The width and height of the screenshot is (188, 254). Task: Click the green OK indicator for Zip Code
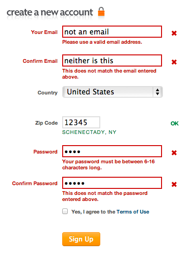click(175, 123)
